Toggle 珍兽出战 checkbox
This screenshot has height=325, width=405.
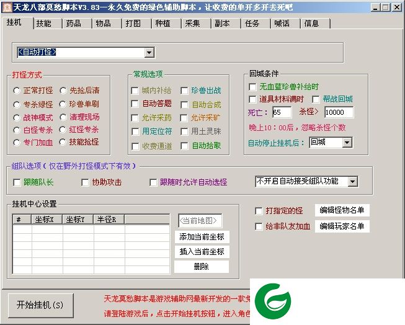click(184, 91)
